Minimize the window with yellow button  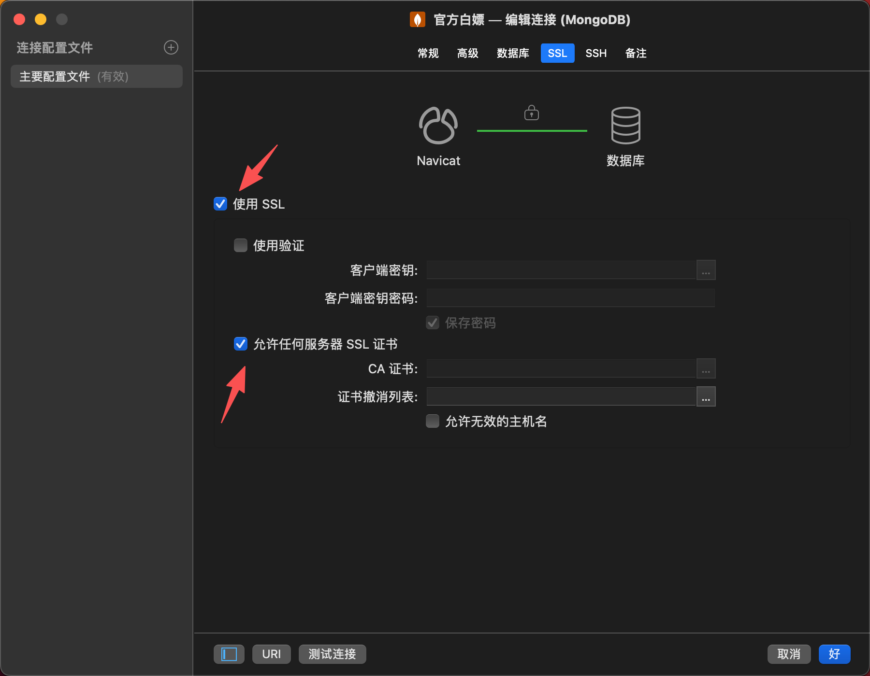[41, 19]
